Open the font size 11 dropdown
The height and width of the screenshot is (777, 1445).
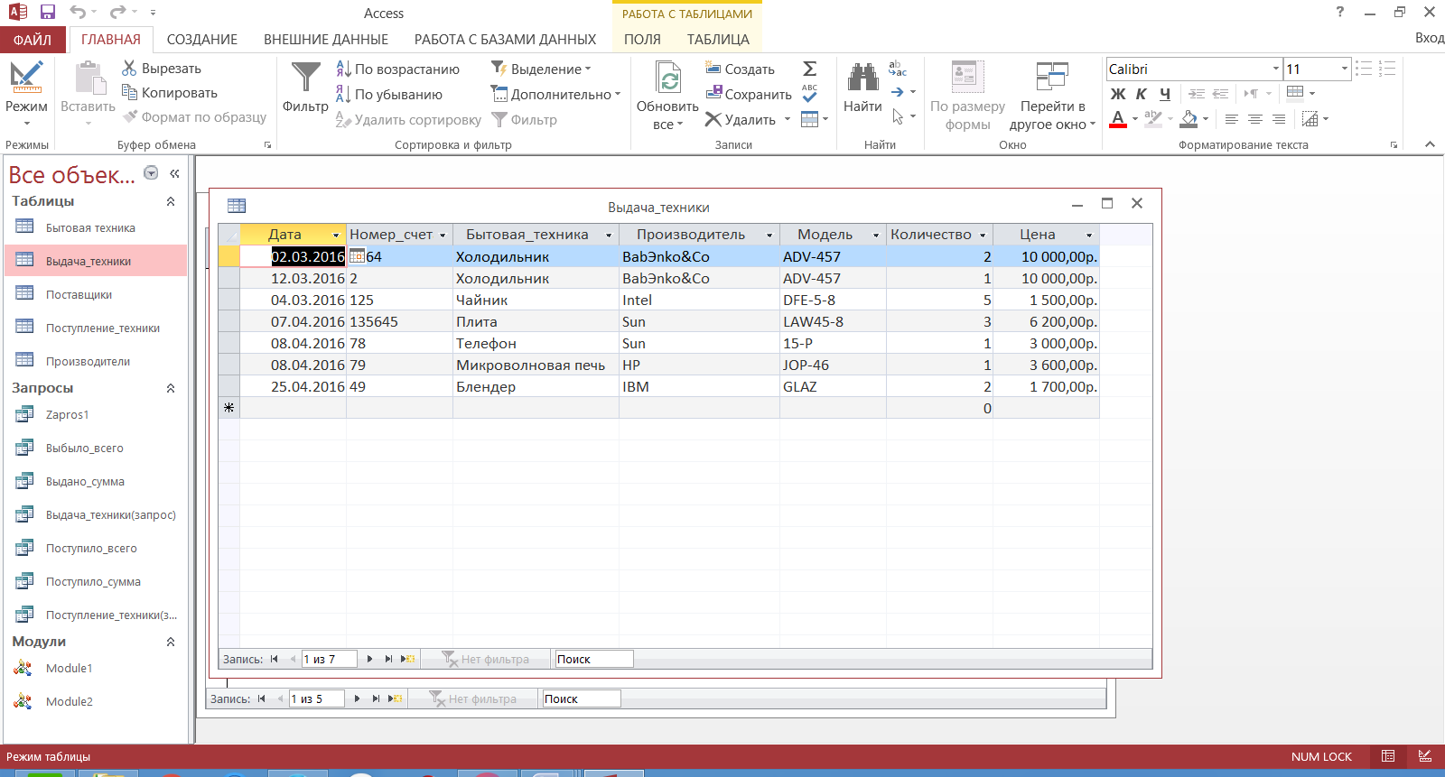point(1345,69)
